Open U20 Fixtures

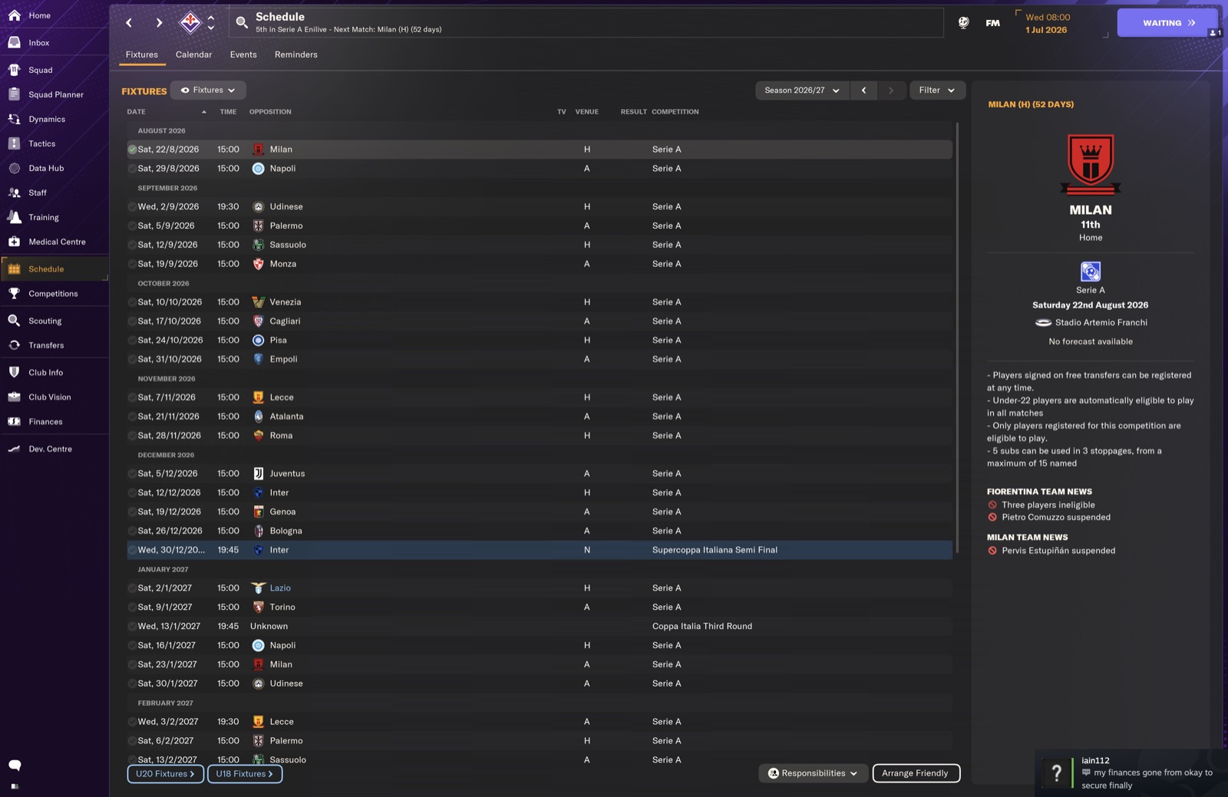coord(166,774)
